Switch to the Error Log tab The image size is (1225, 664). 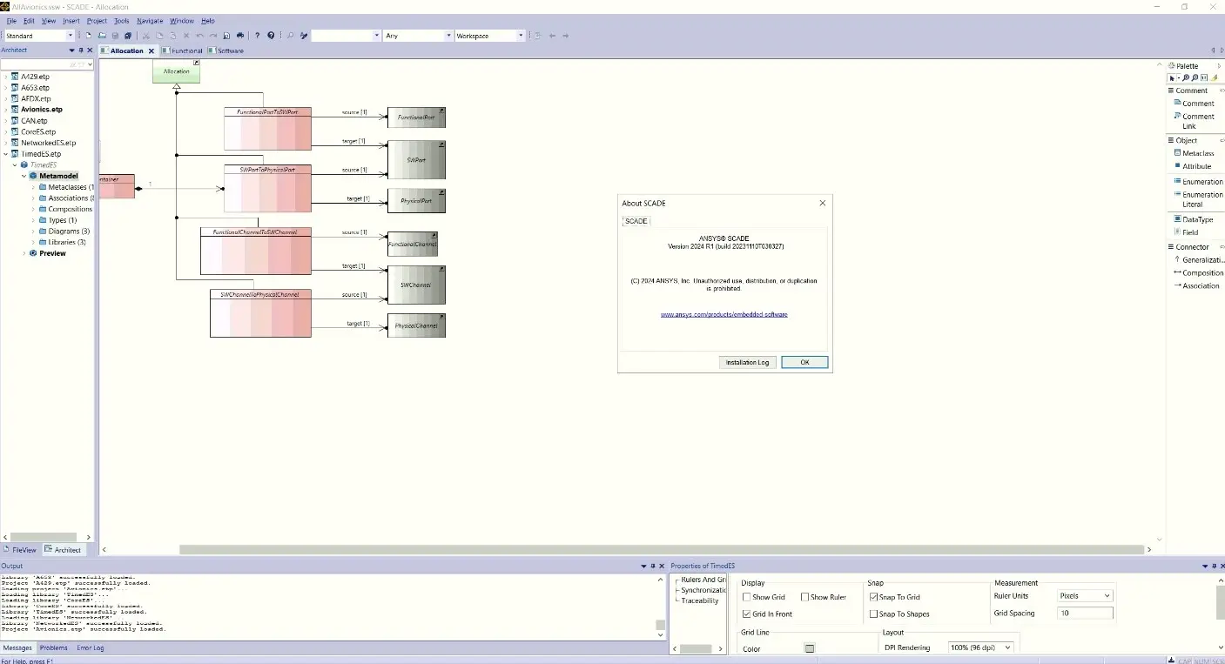[x=90, y=647]
